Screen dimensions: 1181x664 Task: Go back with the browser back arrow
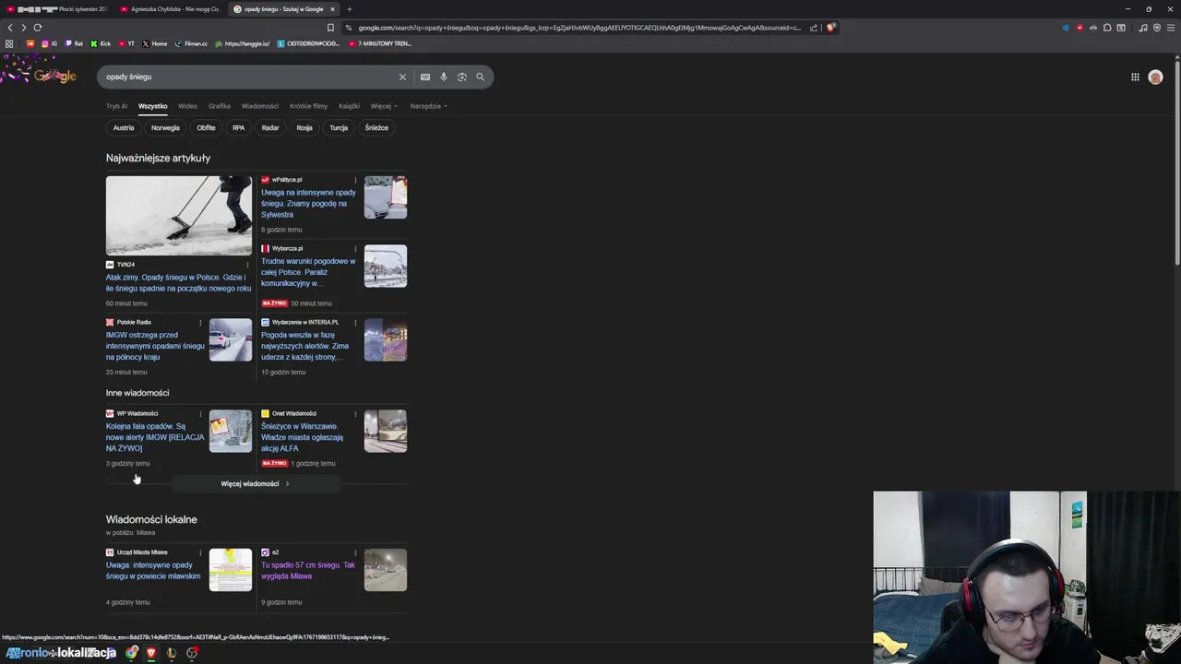pyautogui.click(x=10, y=28)
